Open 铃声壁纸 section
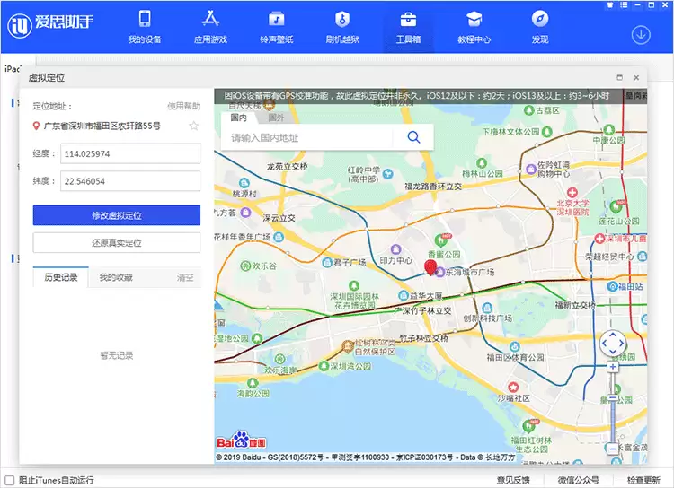This screenshot has width=674, height=488. coord(276,27)
